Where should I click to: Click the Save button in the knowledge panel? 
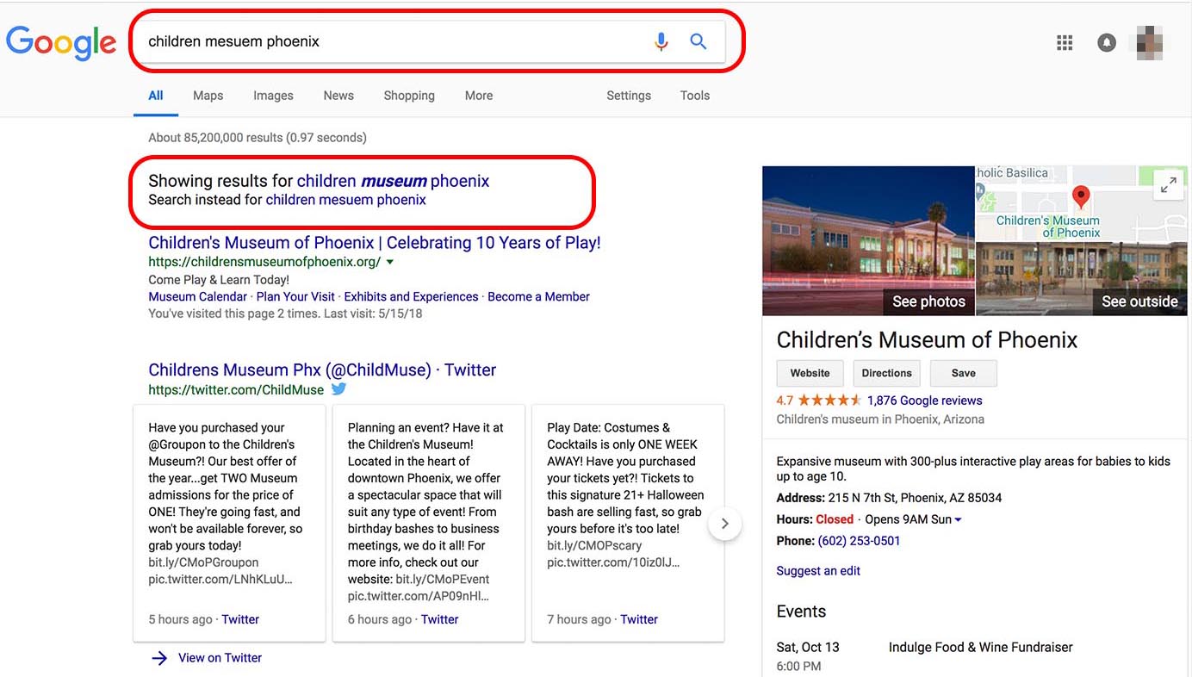964,373
